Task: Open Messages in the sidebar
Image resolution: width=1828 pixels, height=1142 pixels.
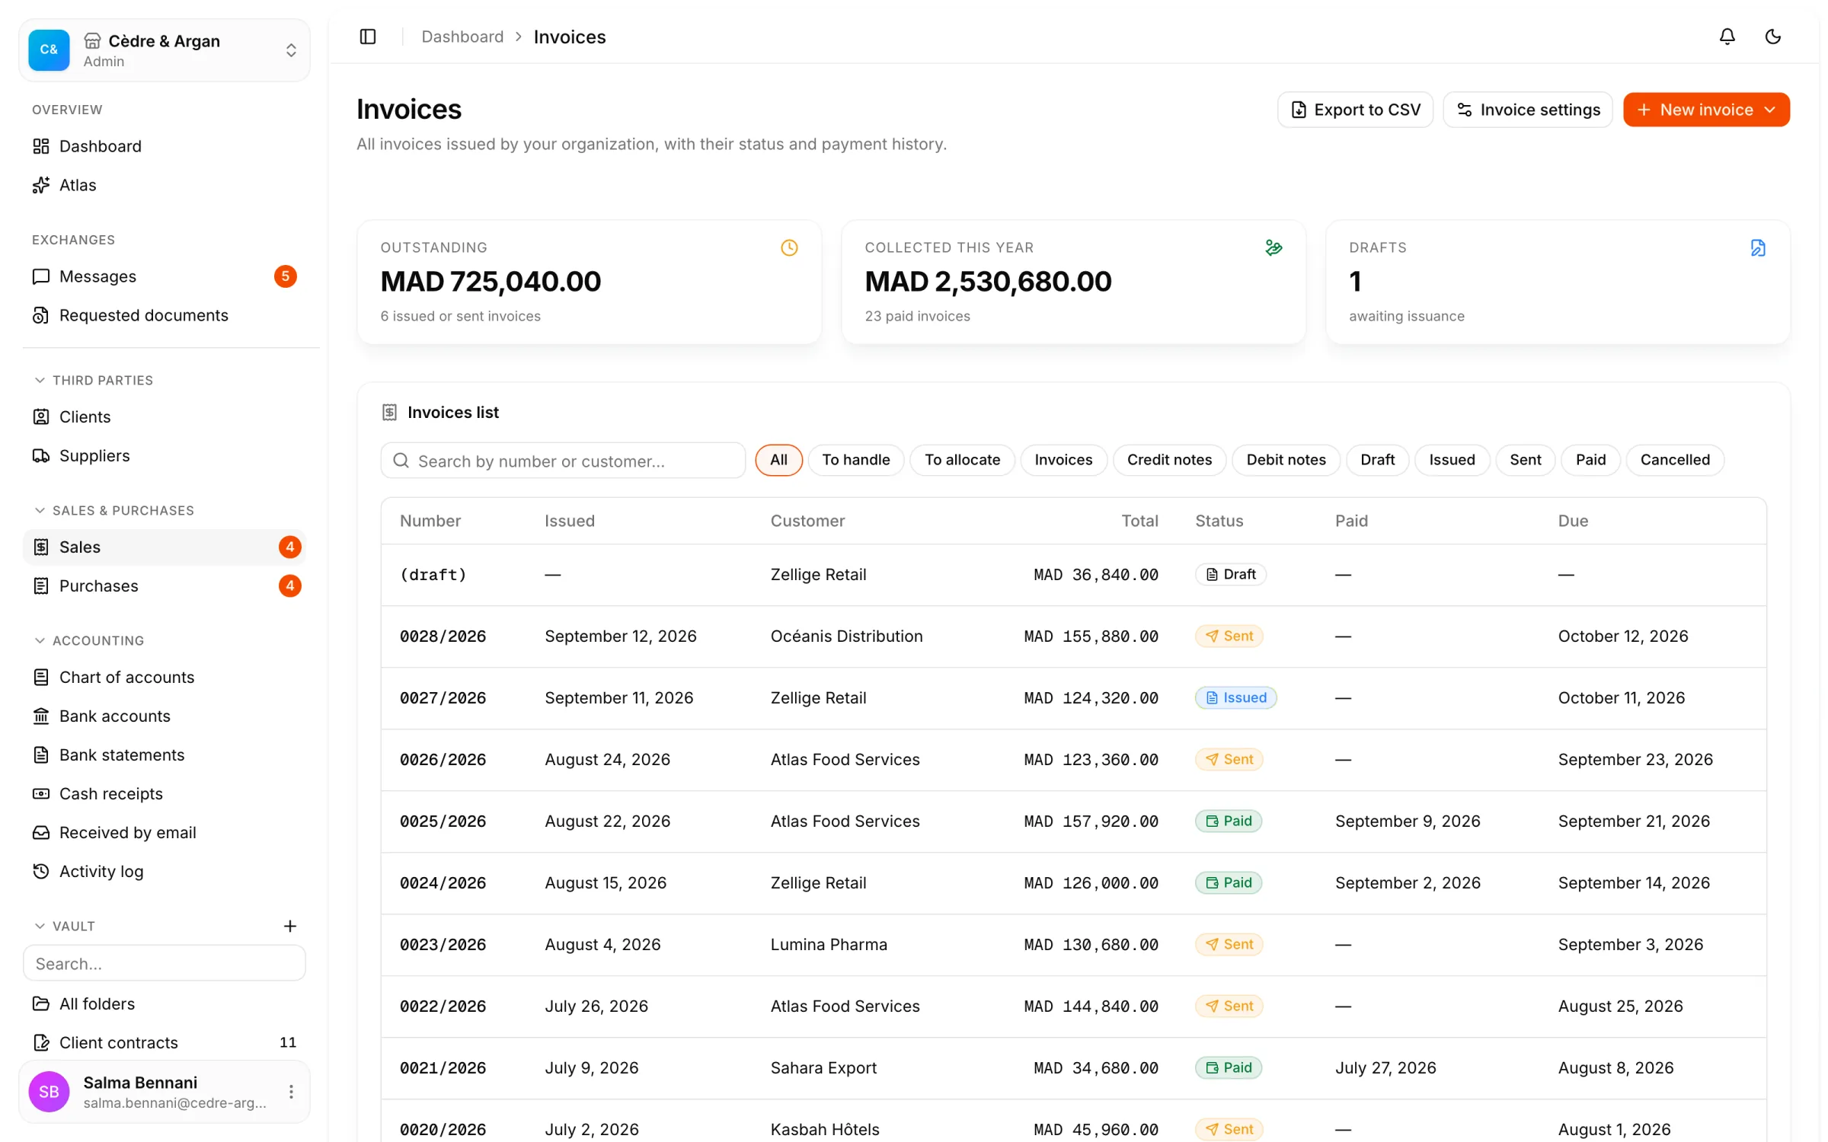Action: coord(165,276)
